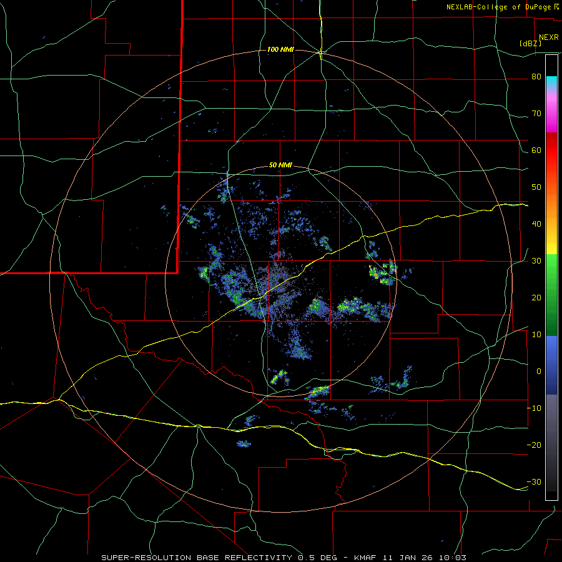This screenshot has height=562, width=562.
Task: Select the 0 value on the dBZ scale
Action: (x=539, y=372)
